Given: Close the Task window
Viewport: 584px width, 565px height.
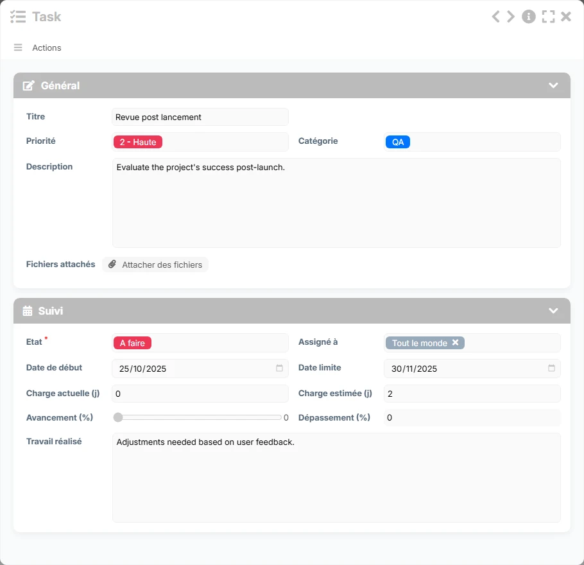Looking at the screenshot, I should coord(566,17).
